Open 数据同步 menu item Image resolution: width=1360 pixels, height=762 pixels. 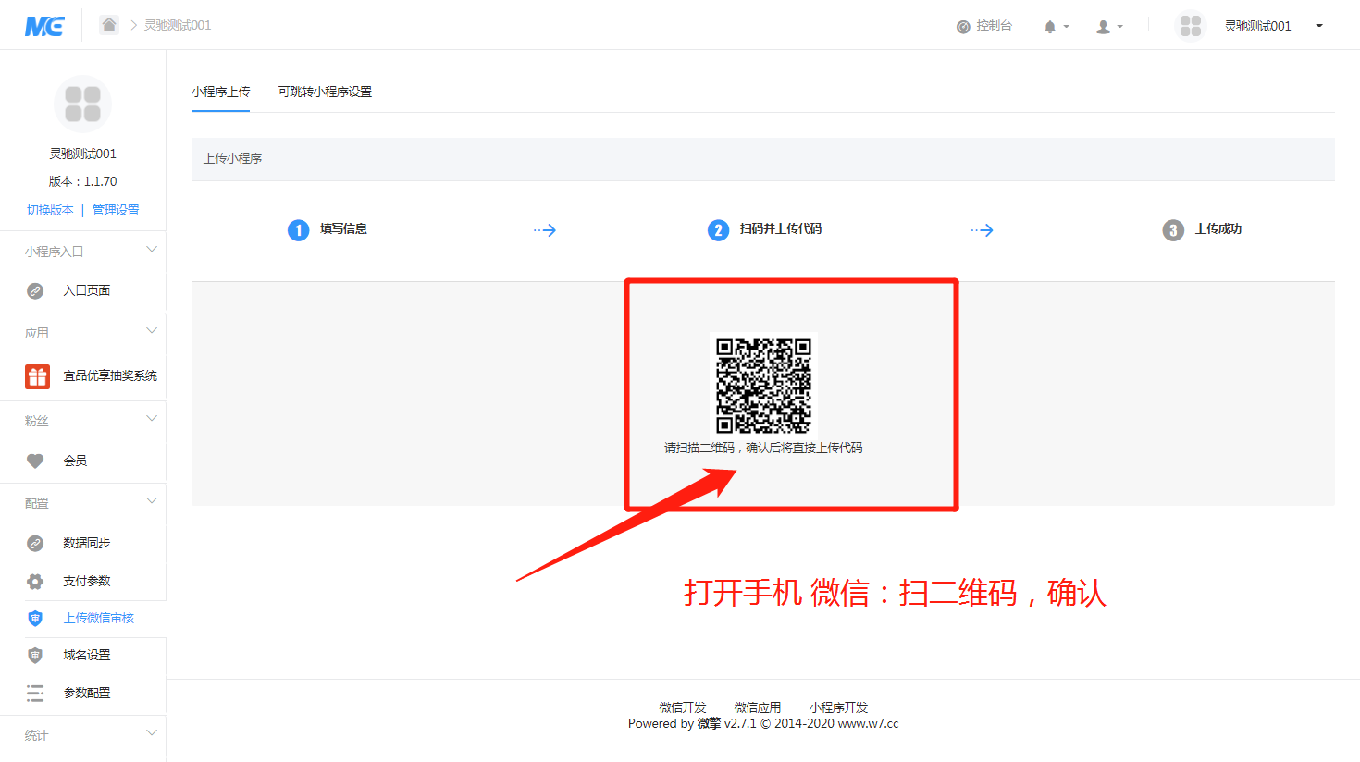(86, 543)
